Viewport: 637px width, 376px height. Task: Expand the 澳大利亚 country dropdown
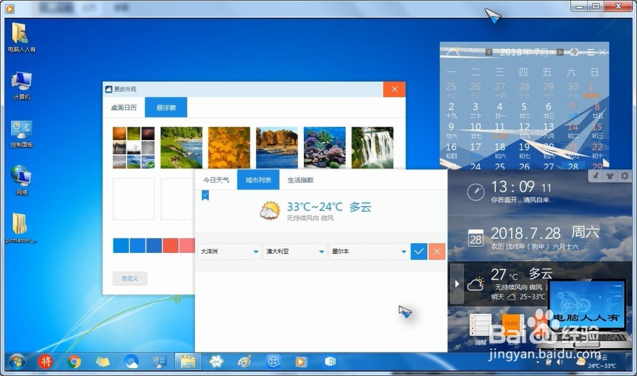294,251
